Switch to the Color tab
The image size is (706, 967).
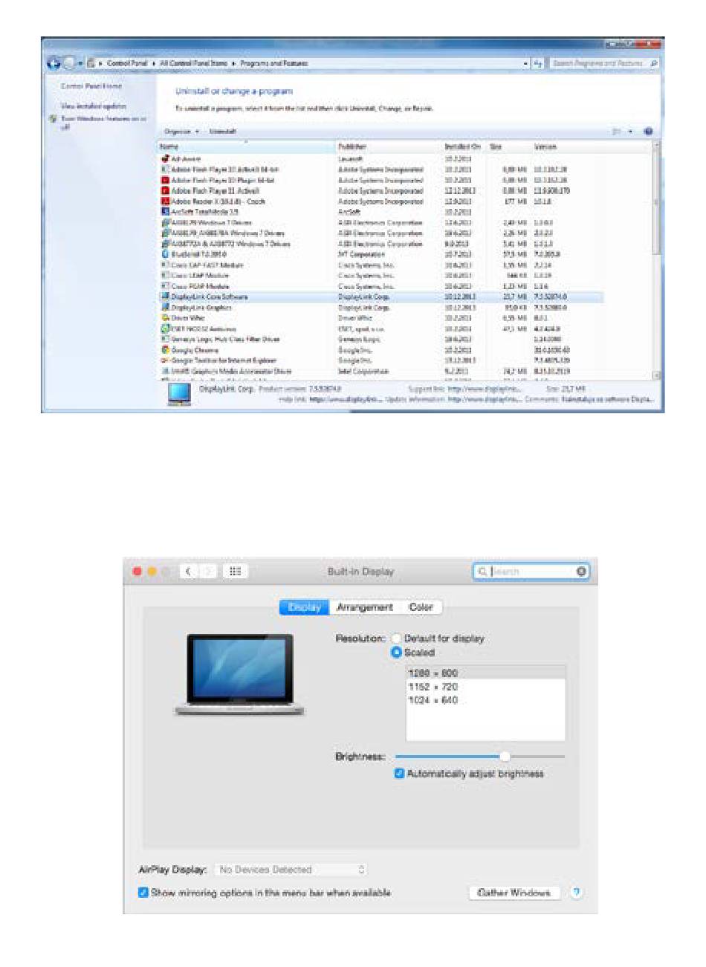pyautogui.click(x=421, y=607)
